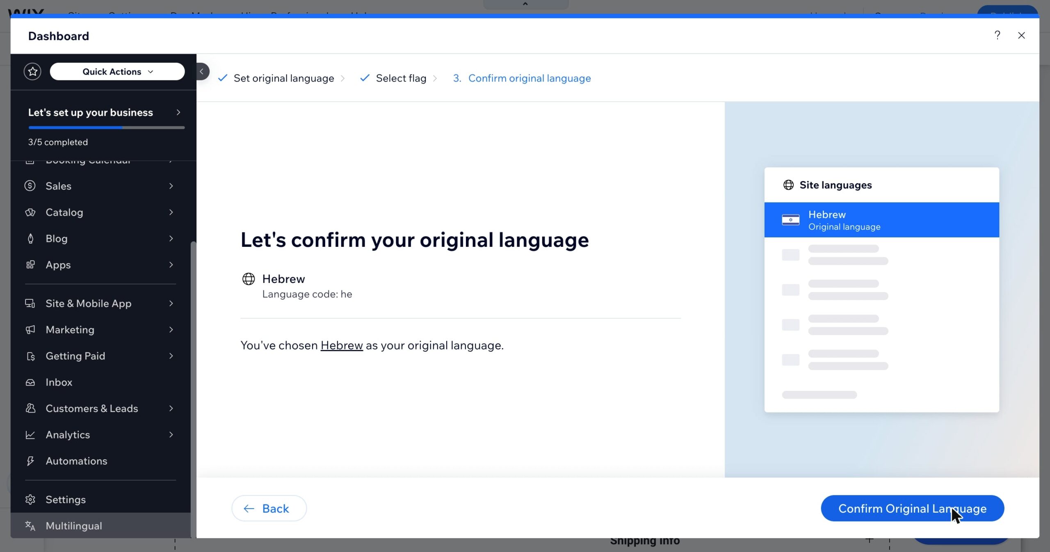The height and width of the screenshot is (552, 1050).
Task: Expand Customers & Leads chevron
Action: point(171,408)
